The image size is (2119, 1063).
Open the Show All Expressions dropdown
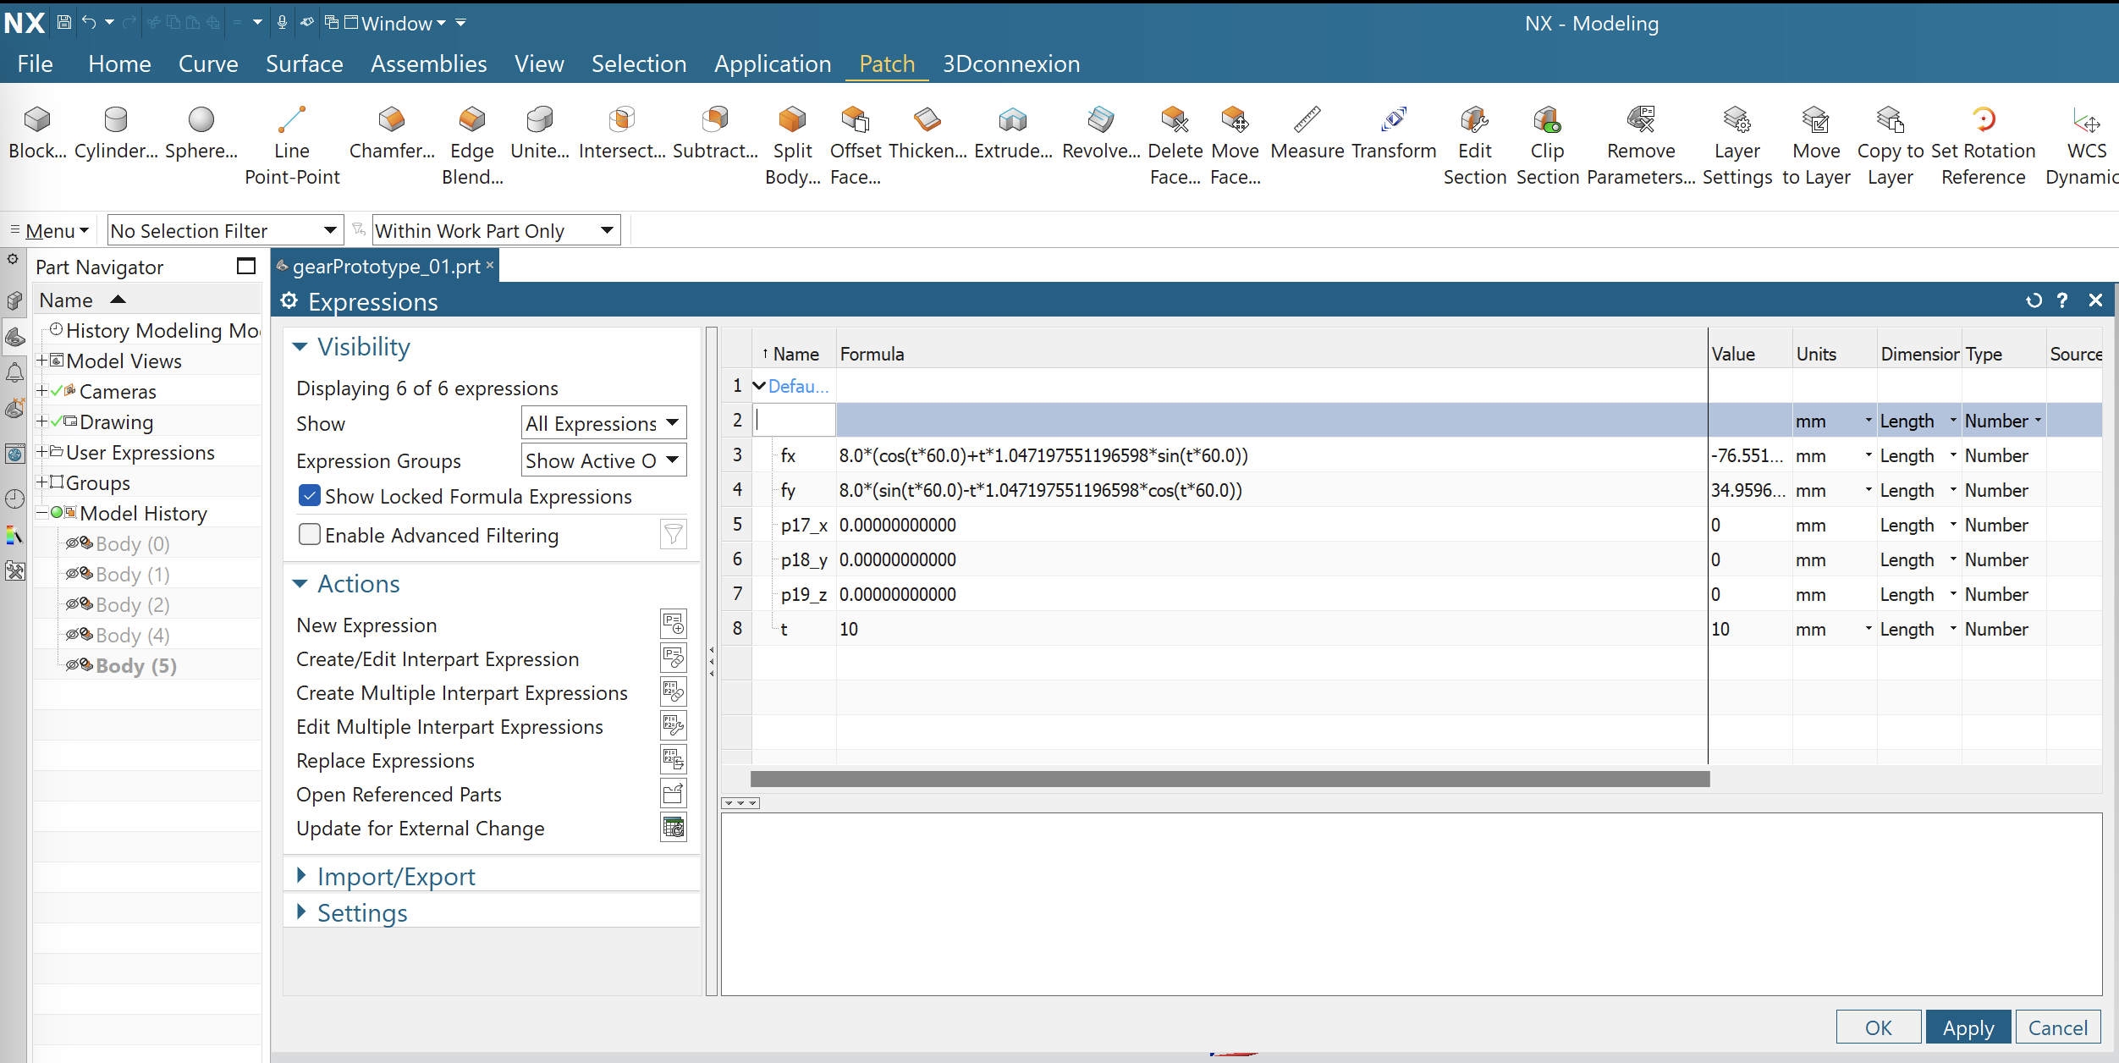click(603, 423)
